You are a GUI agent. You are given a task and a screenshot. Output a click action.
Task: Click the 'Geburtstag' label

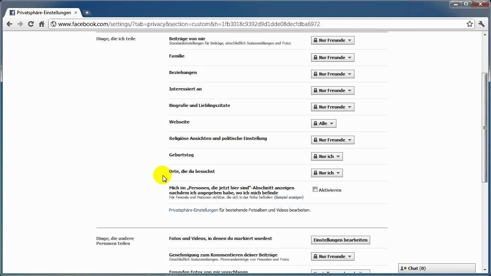(181, 155)
